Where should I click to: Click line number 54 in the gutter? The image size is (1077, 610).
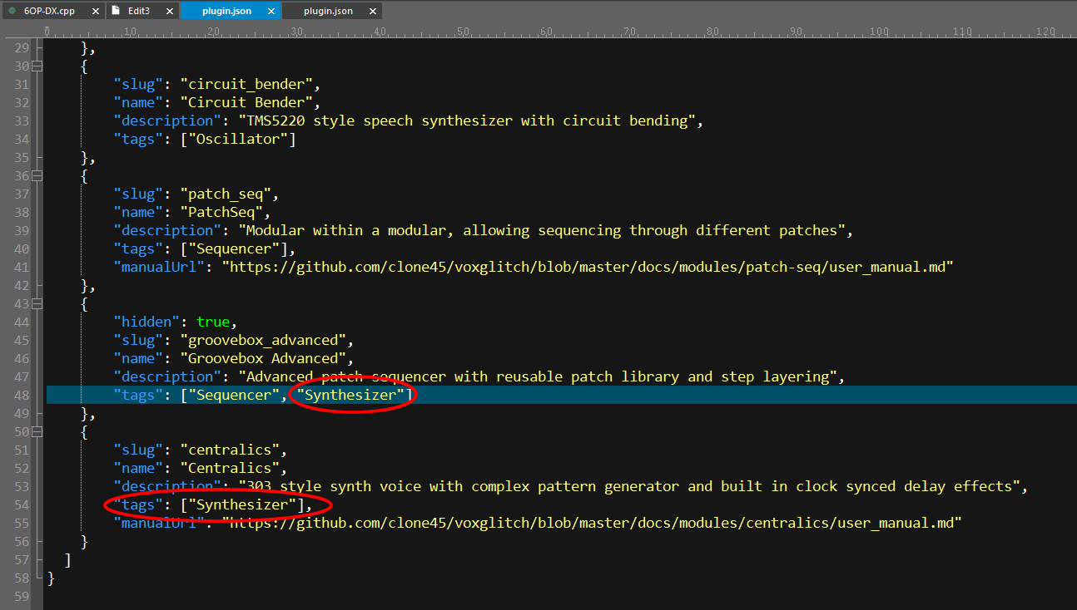22,505
